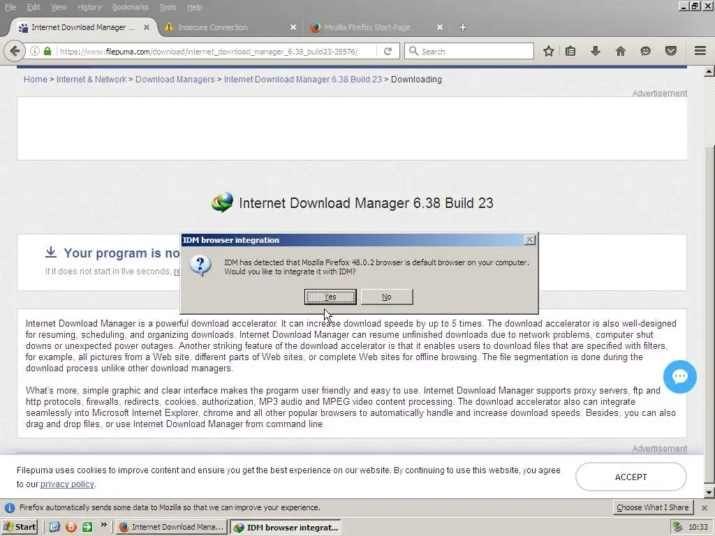This screenshot has width=715, height=536.
Task: Open the Hello chat smiley icon
Action: click(x=645, y=51)
